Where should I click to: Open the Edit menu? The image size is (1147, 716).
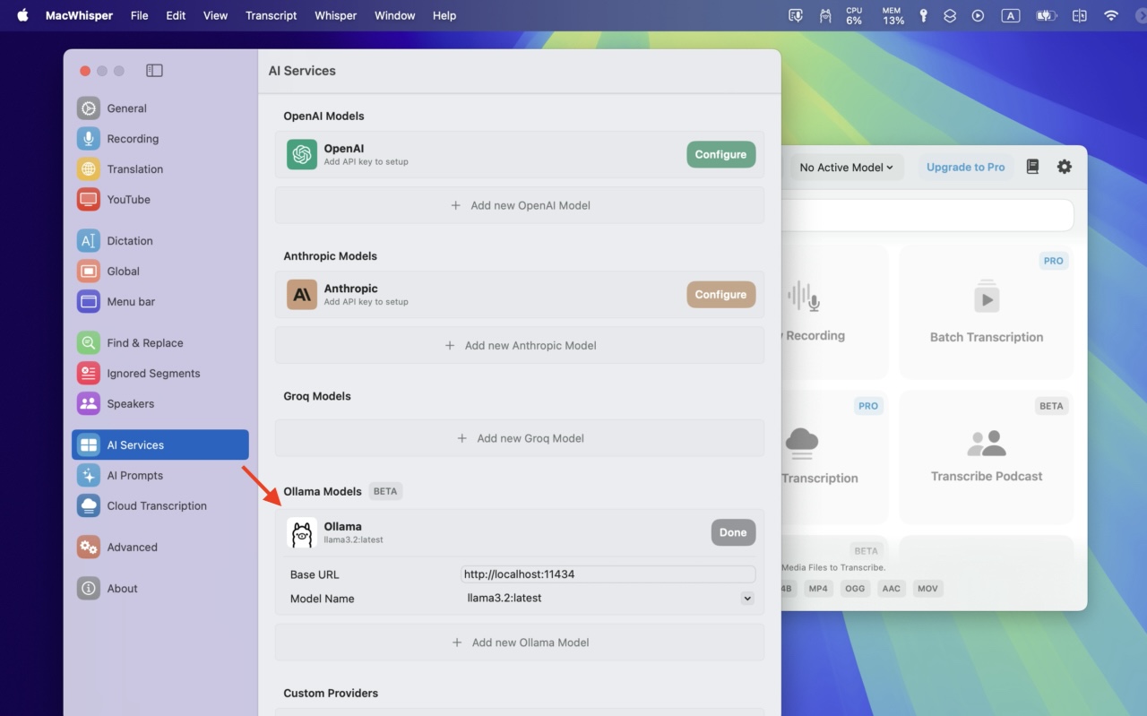pyautogui.click(x=176, y=15)
